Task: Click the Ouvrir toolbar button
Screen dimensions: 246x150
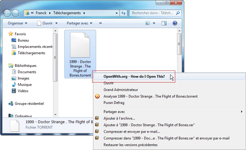Action: pos(45,23)
